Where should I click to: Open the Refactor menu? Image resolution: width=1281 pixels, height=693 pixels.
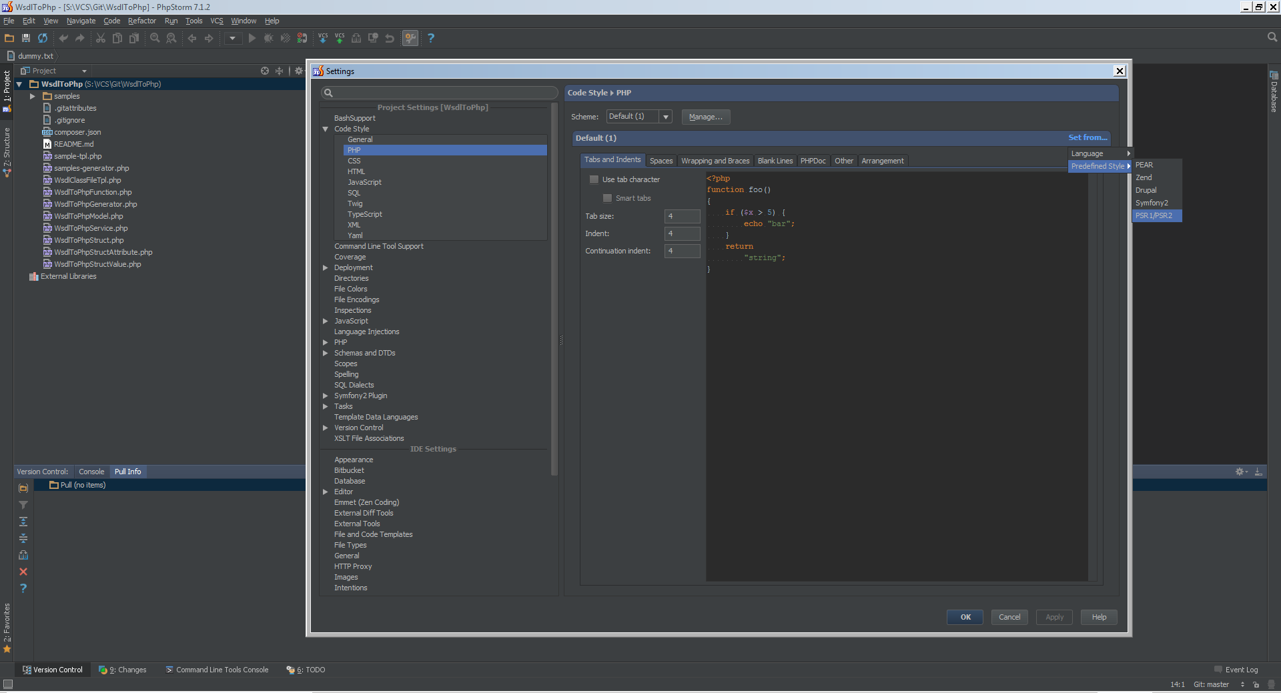(x=142, y=21)
